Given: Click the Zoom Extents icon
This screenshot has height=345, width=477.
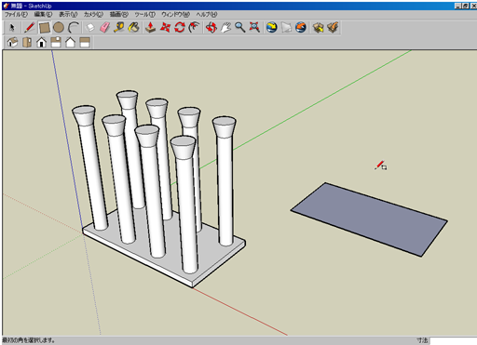Looking at the screenshot, I should click(x=254, y=28).
